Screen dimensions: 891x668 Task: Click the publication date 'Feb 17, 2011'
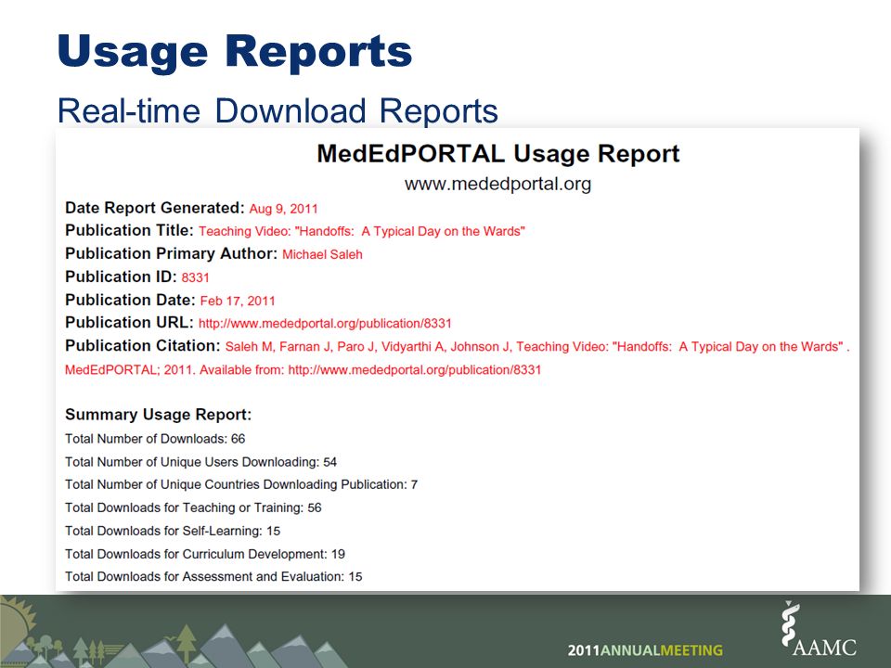click(238, 301)
